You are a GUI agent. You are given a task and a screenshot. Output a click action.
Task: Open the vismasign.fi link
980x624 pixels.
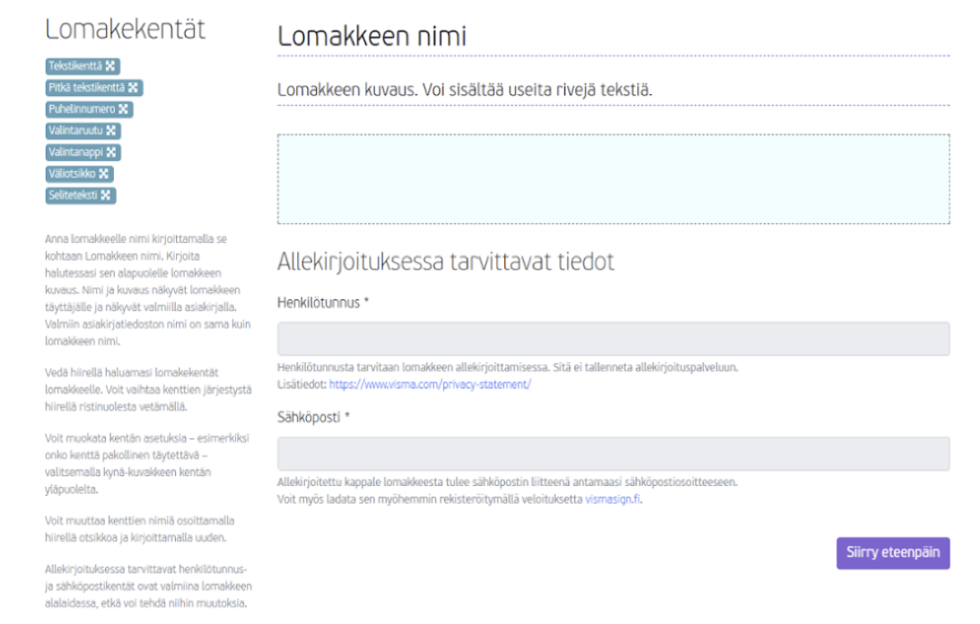tap(612, 499)
